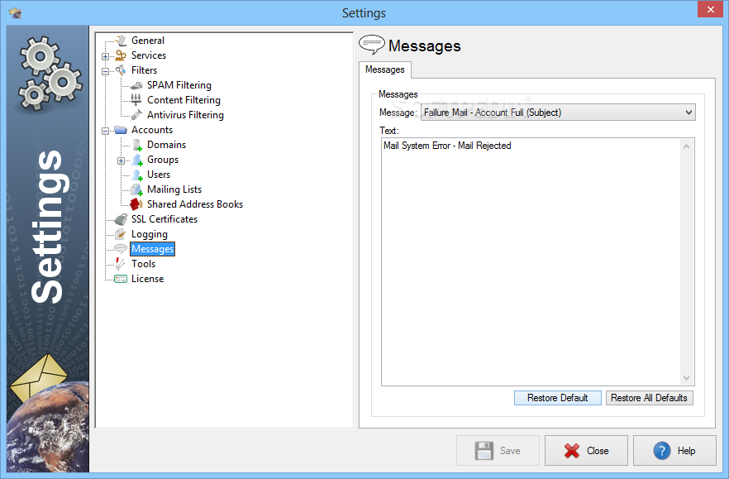729x479 pixels.
Task: Click the Help button label
Action: coord(686,451)
